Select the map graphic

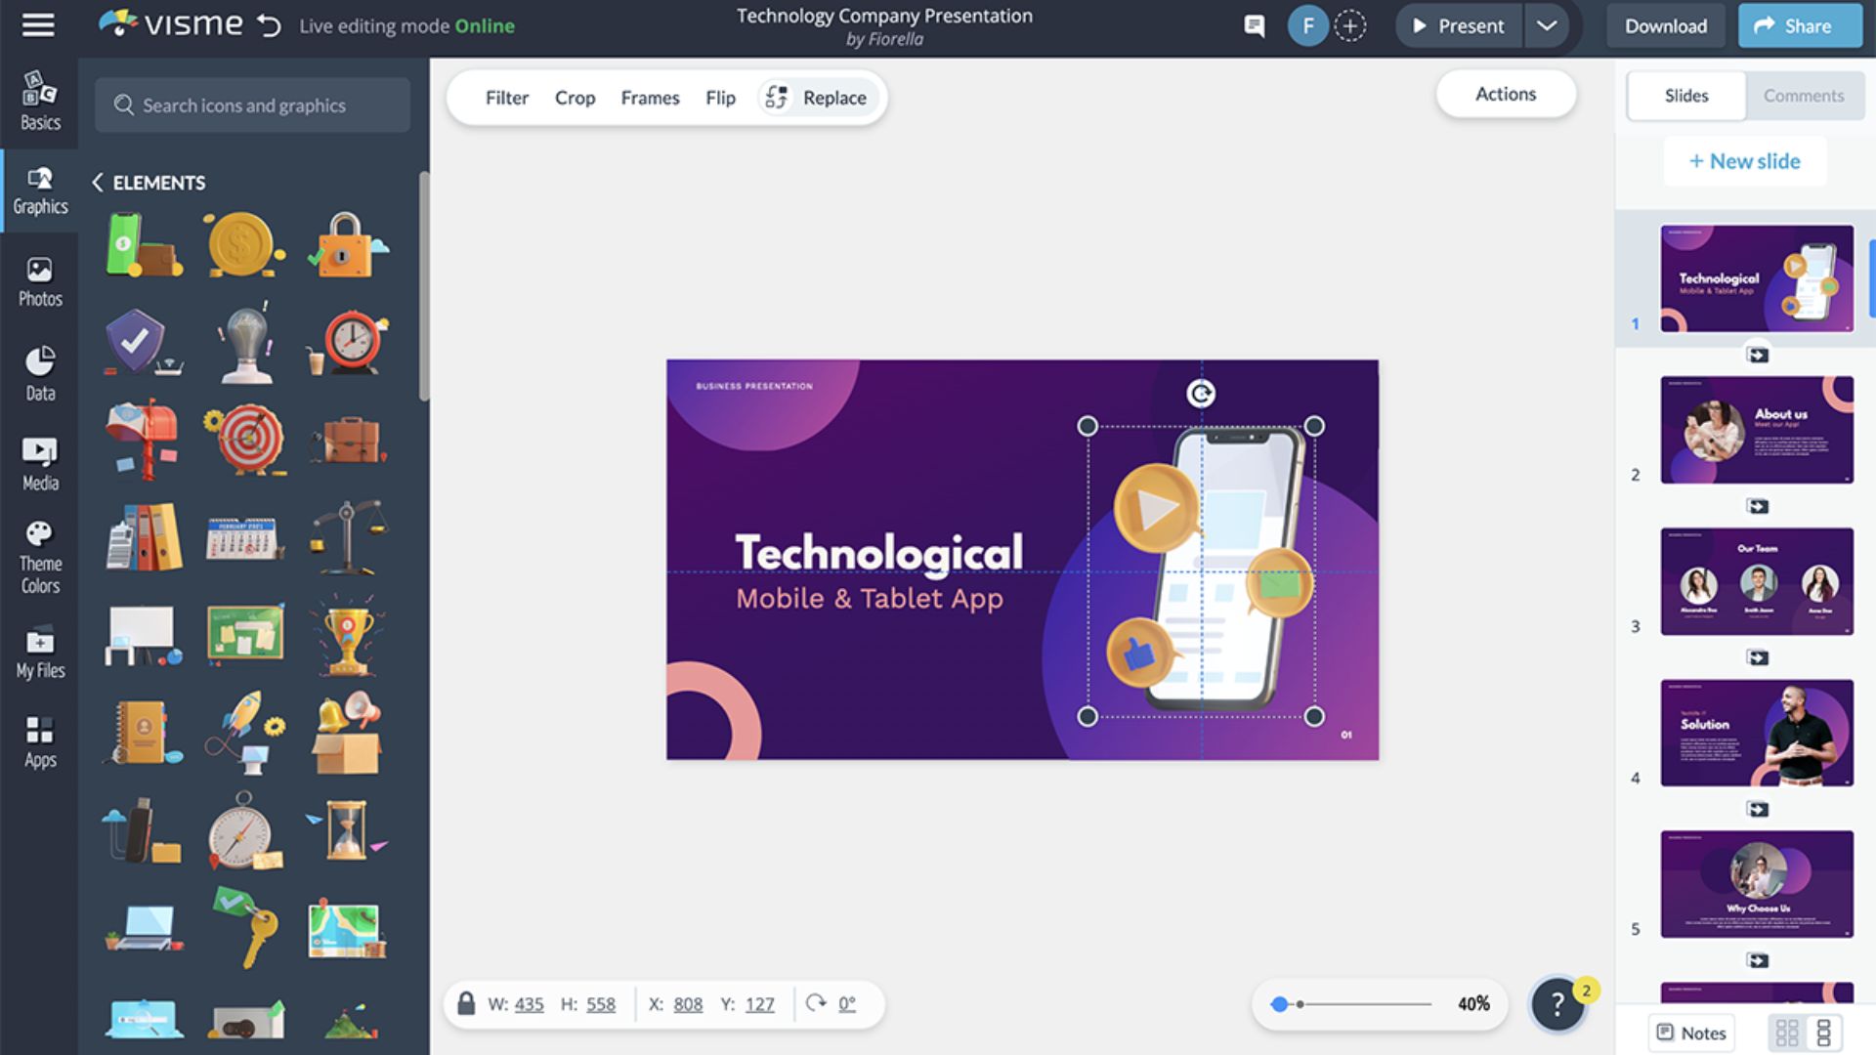coord(347,929)
